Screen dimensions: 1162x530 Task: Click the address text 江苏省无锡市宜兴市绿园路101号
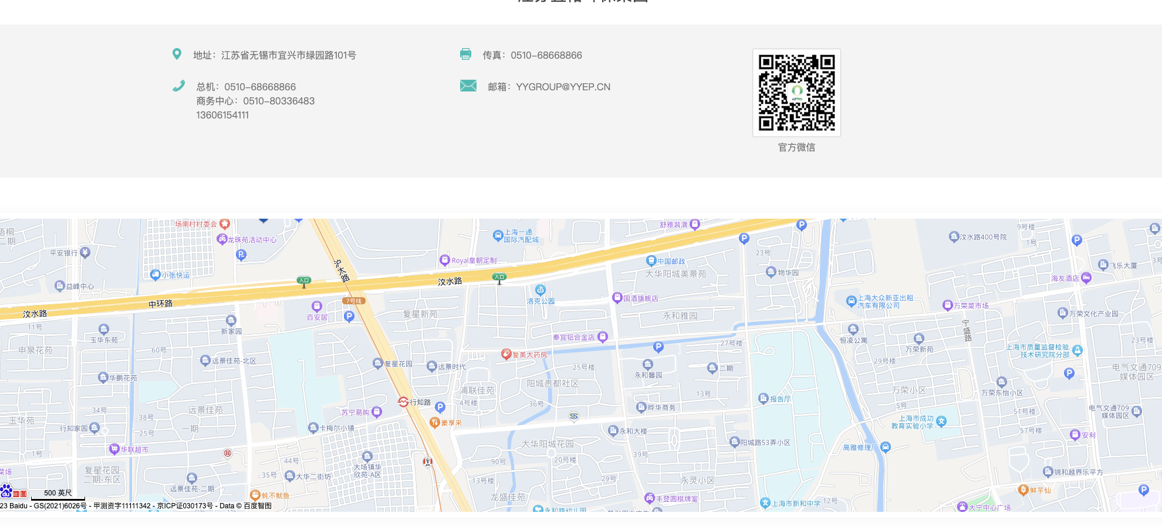pos(289,55)
